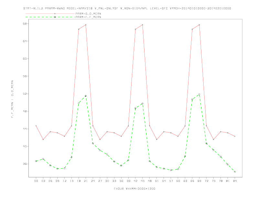Click red O.O_MEAN point at hour 00
This screenshot has width=256, height=197.
(x=36, y=126)
